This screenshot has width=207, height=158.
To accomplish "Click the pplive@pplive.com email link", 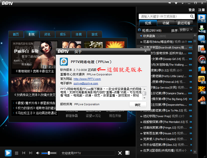I will pyautogui.click(x=86, y=83).
